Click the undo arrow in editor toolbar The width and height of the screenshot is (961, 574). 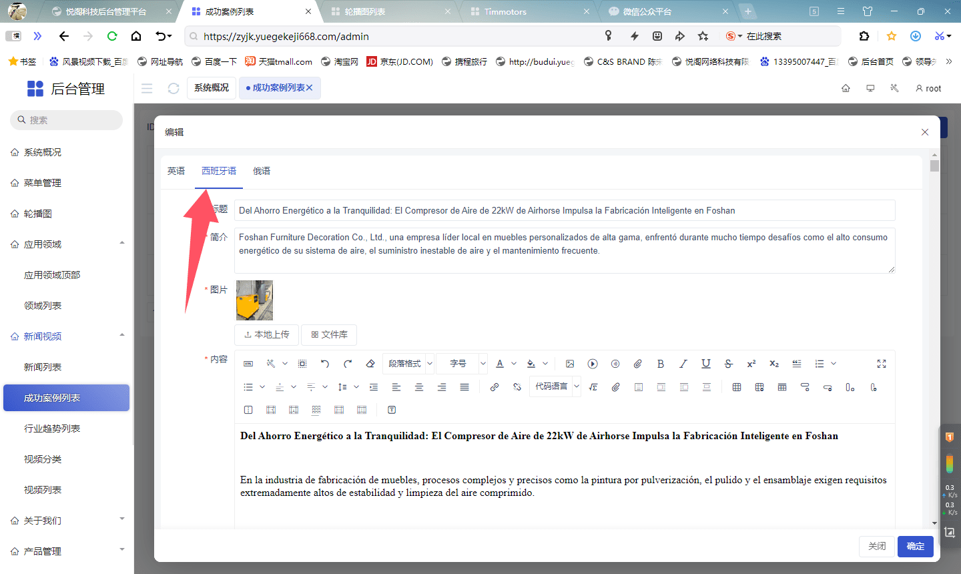[x=325, y=364]
